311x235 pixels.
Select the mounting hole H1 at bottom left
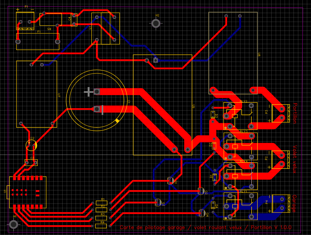click(x=13, y=224)
